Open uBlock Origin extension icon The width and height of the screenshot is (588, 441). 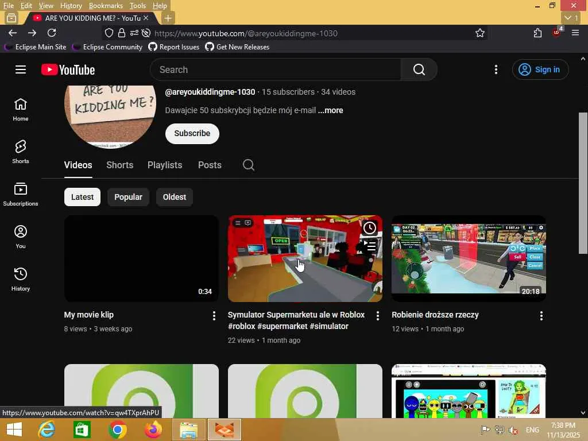pyautogui.click(x=557, y=32)
